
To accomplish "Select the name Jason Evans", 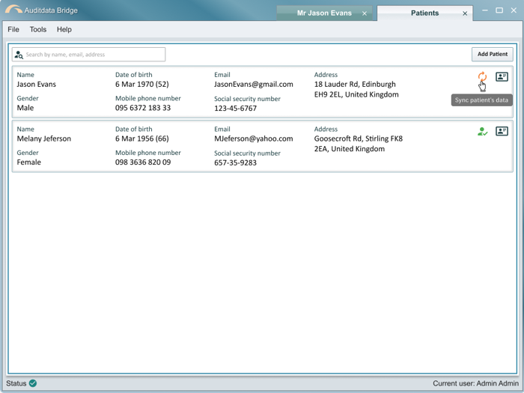I will 37,84.
